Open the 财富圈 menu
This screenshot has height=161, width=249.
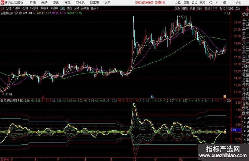(94, 3)
